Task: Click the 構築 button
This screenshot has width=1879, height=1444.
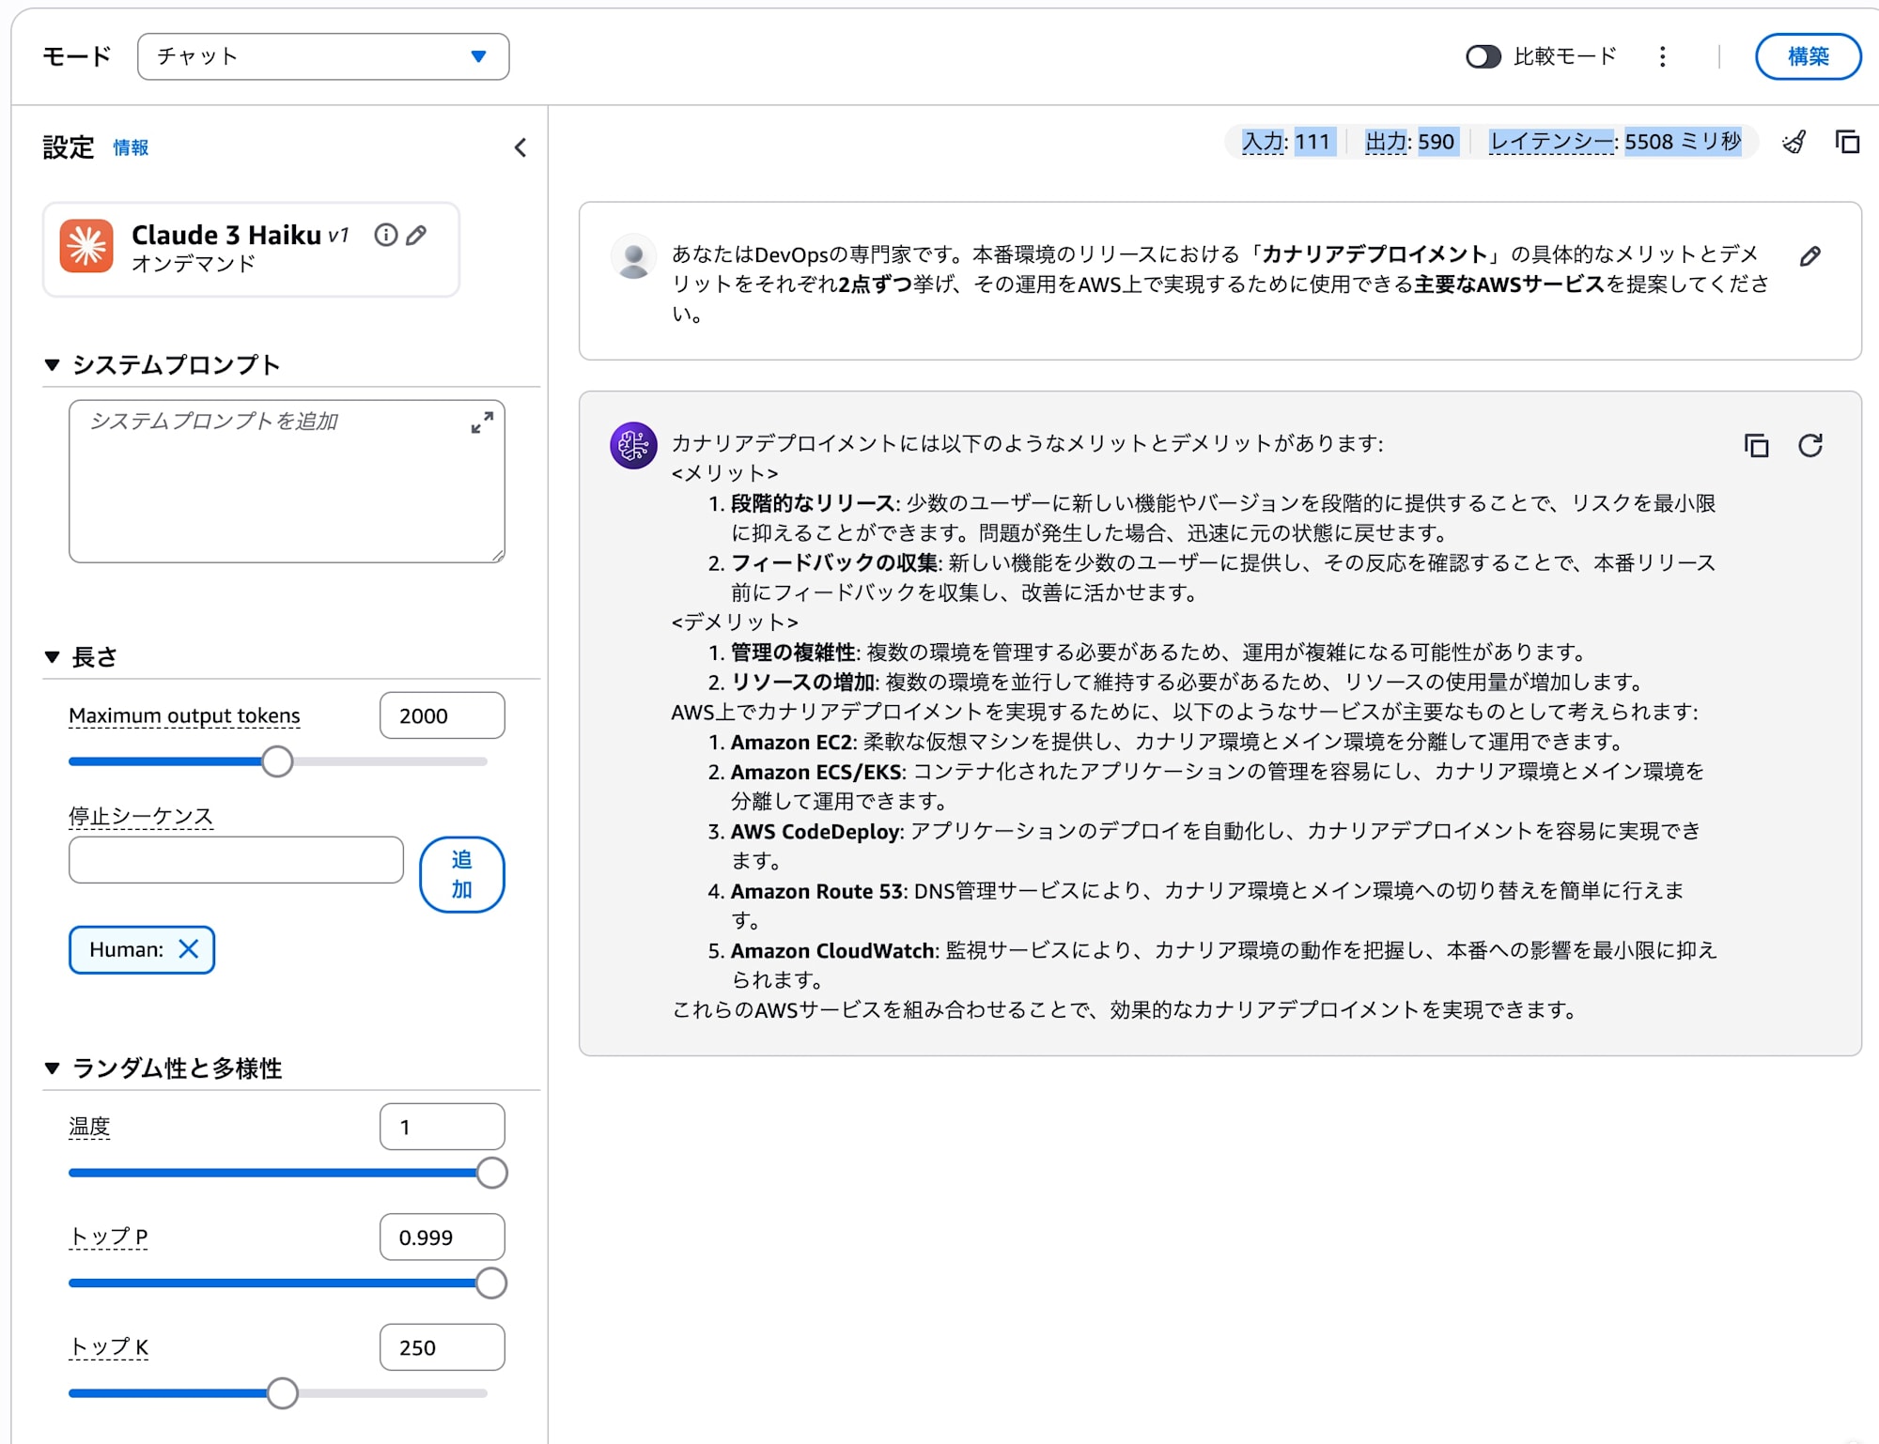Action: click(x=1808, y=56)
